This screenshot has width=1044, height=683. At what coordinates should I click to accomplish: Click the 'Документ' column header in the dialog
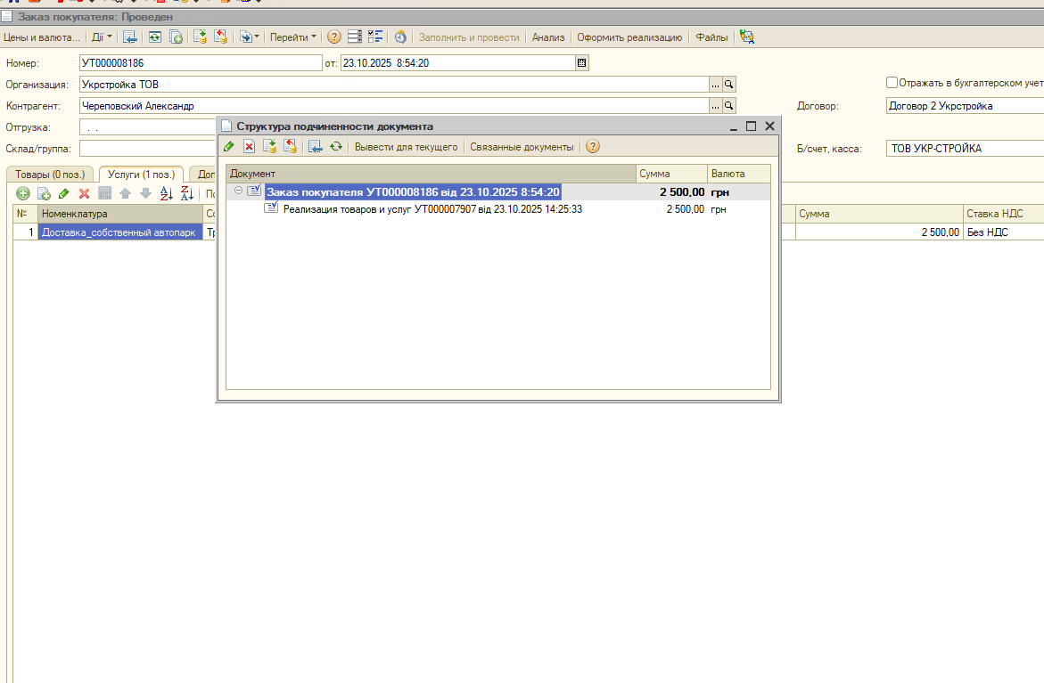pyautogui.click(x=431, y=174)
